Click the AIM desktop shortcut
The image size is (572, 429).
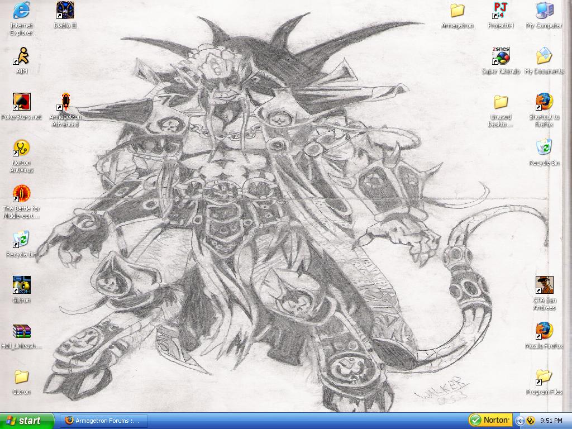point(22,57)
